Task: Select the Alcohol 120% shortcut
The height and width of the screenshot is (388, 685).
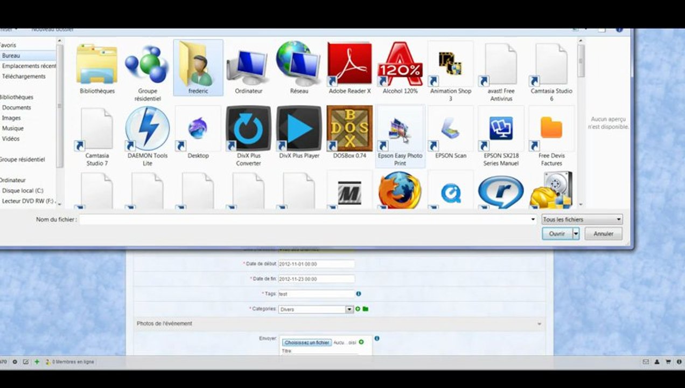Action: point(400,68)
